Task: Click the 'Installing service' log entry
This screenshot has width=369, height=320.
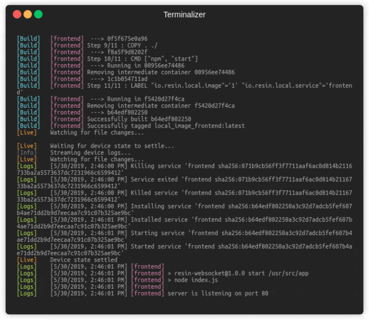Action: click(x=161, y=206)
